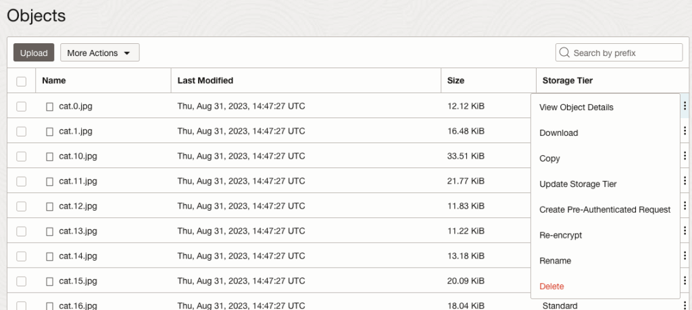The width and height of the screenshot is (692, 310).
Task: Click the three-dot actions icon for cat.0.jpg
Action: tap(685, 106)
